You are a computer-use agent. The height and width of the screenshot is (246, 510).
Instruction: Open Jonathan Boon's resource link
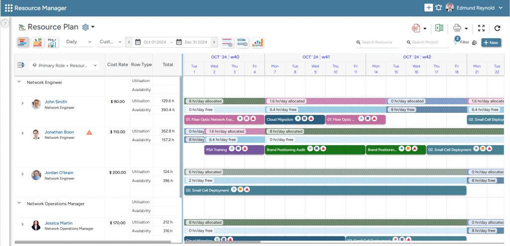[x=59, y=132]
